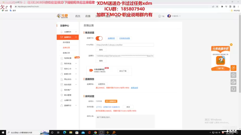
Task: Click the 积分管理 shield icon
Action: click(x=62, y=95)
